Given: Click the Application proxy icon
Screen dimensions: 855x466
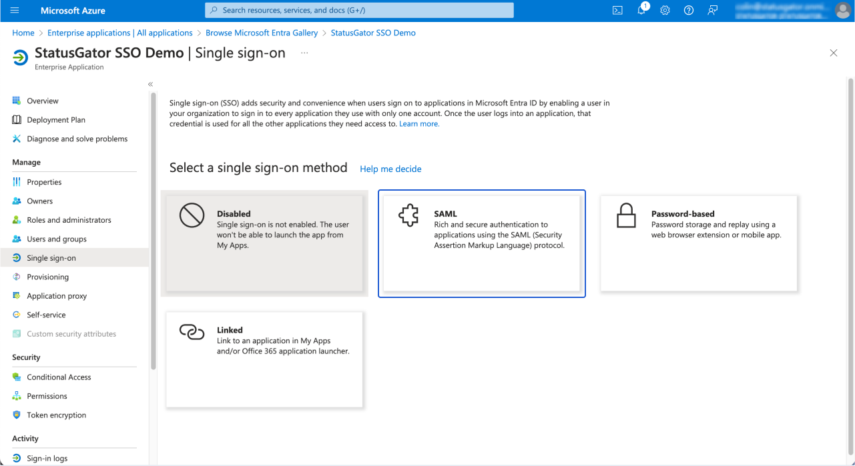Looking at the screenshot, I should 17,296.
